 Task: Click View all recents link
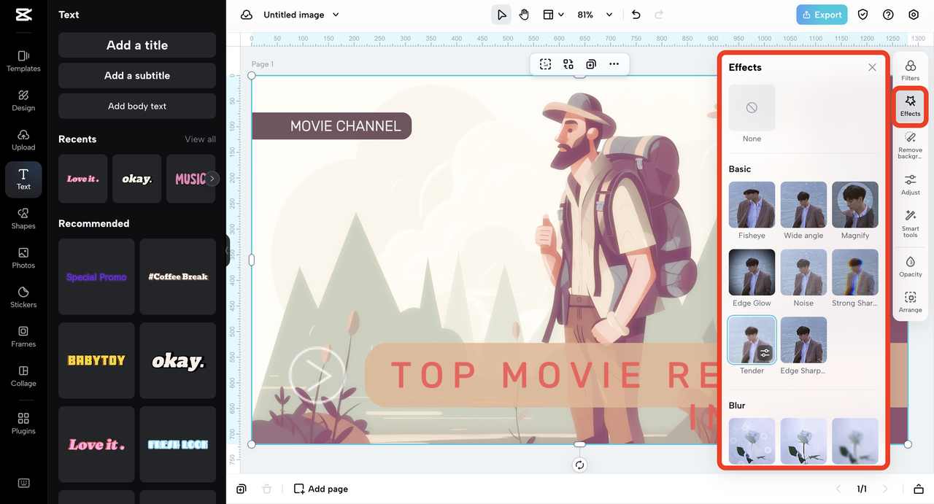[x=200, y=139]
